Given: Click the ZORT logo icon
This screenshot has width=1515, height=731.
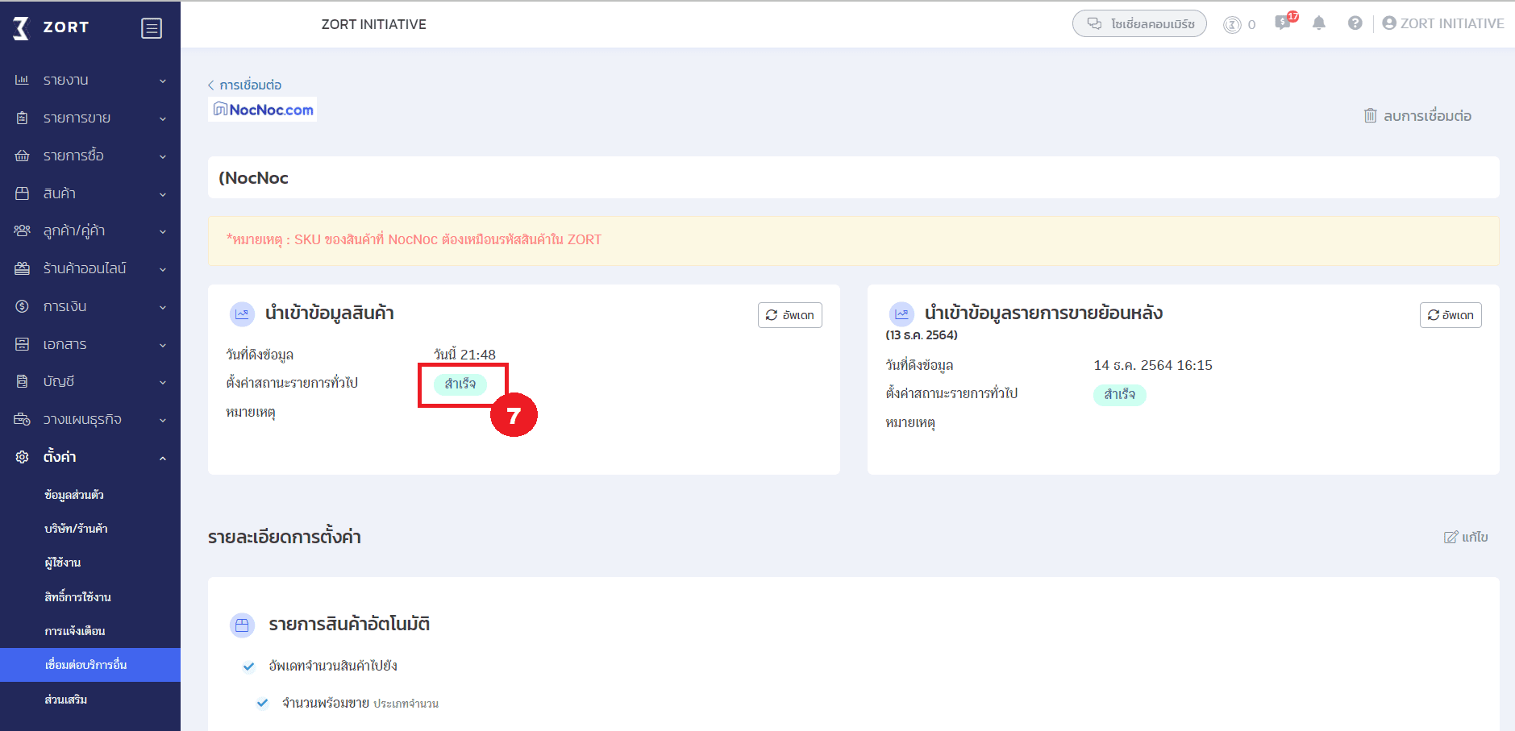Looking at the screenshot, I should click(x=21, y=28).
